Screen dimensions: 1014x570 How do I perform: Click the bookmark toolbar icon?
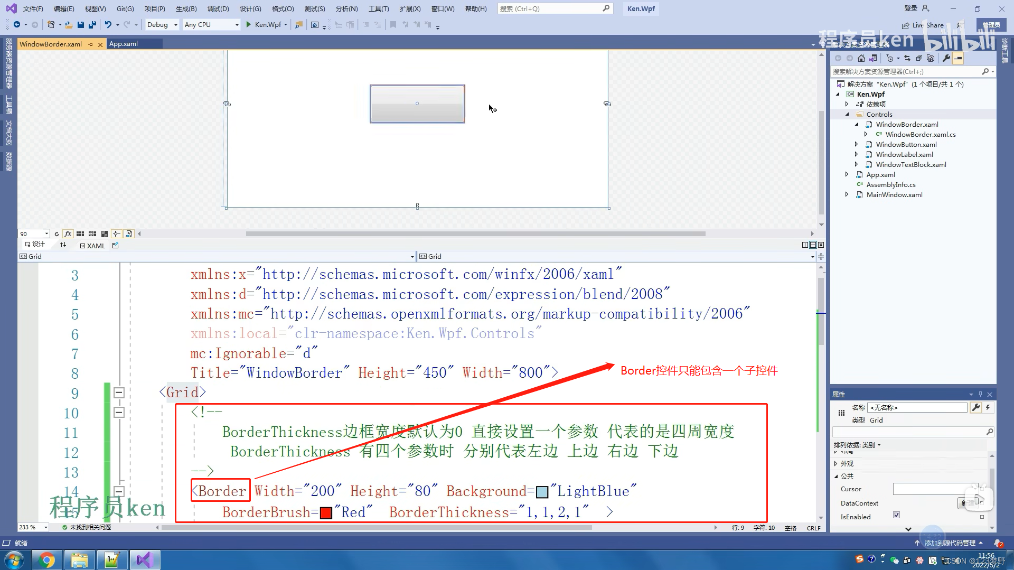click(x=393, y=25)
